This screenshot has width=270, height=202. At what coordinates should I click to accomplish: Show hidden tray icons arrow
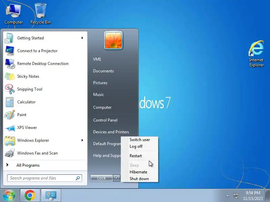pos(227,196)
